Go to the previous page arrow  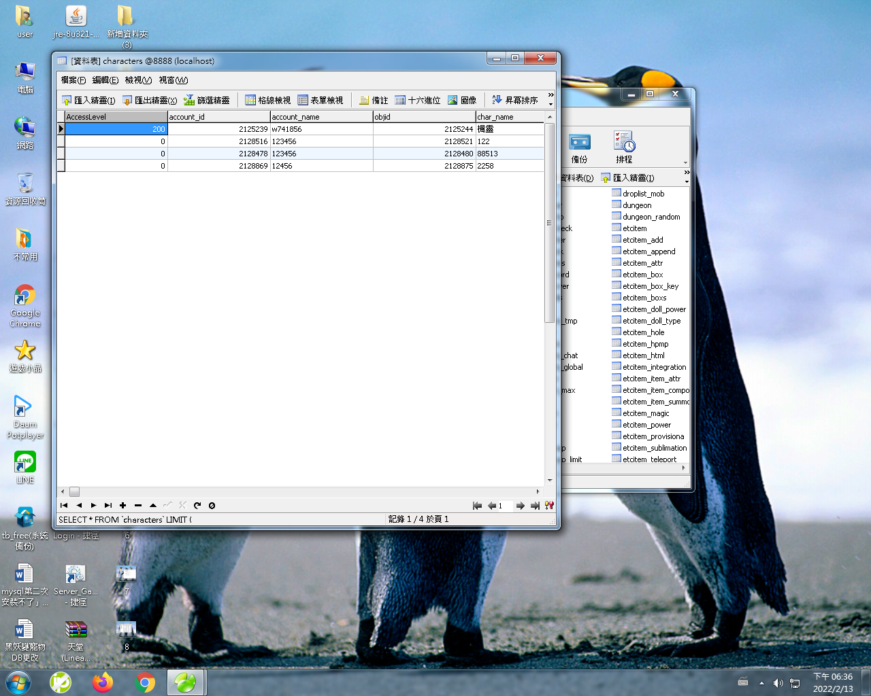pyautogui.click(x=491, y=506)
